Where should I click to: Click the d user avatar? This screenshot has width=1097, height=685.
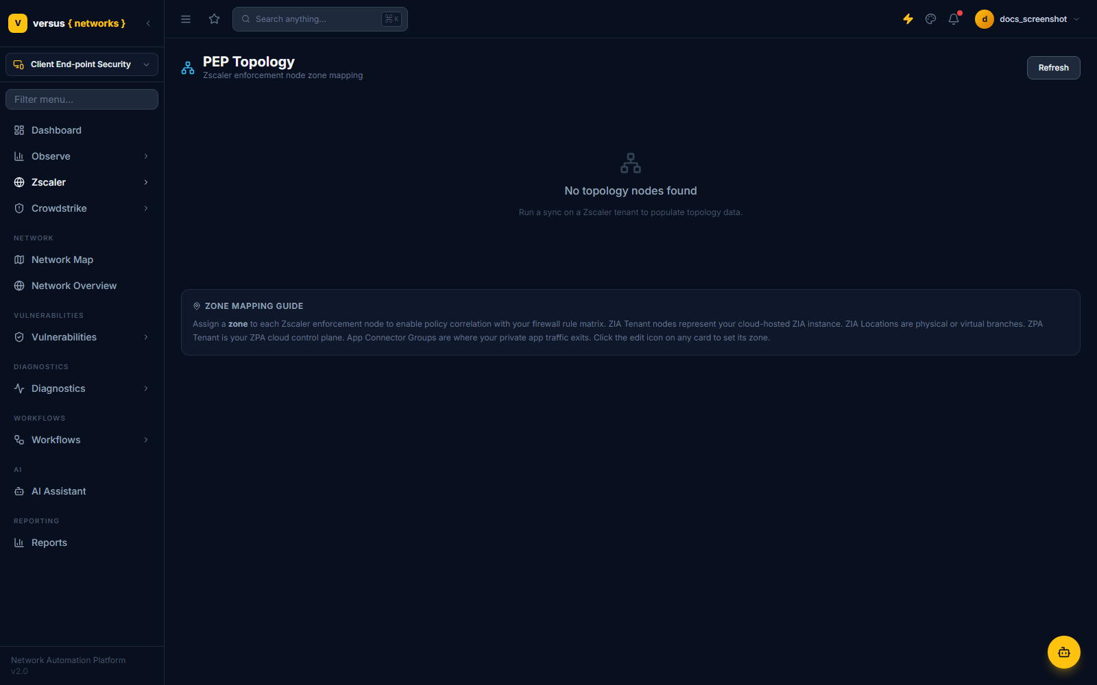985,19
